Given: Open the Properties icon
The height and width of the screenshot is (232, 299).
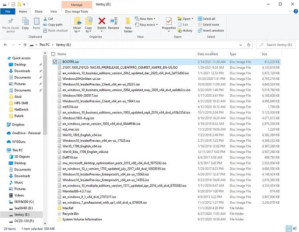Looking at the screenshot, I should [x=169, y=21].
